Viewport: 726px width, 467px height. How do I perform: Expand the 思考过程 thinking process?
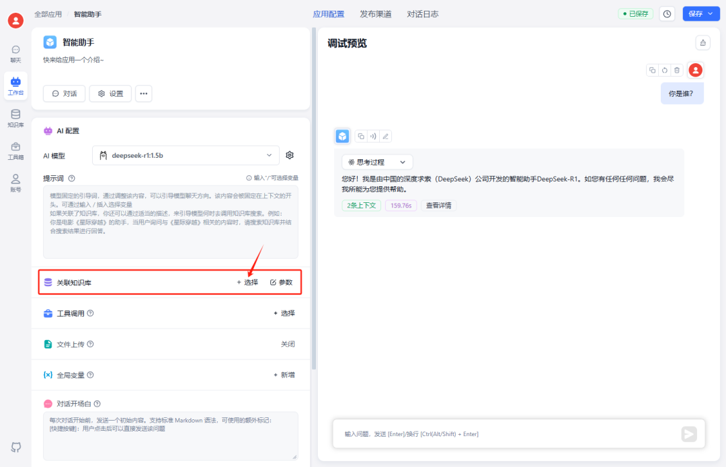377,162
